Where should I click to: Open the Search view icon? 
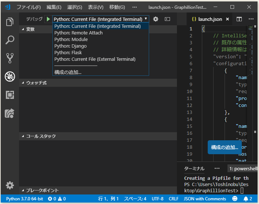point(10,40)
